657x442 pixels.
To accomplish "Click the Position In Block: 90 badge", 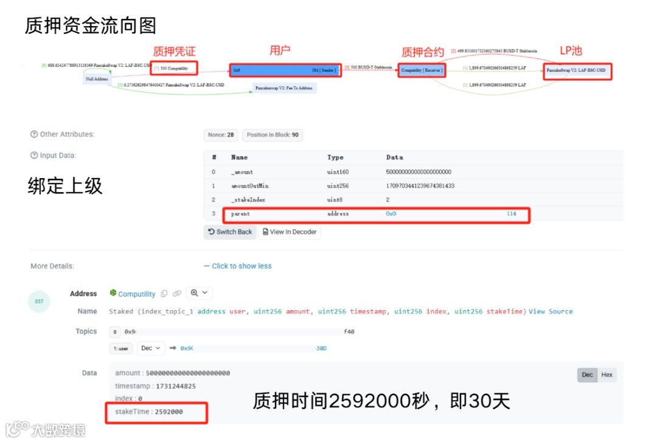I will (x=273, y=135).
